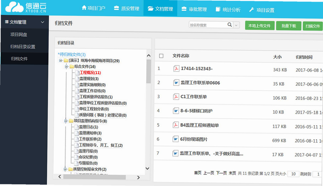This screenshot has height=186, width=323.
Task: Select 工程质量评估报告(1) tree node
Action: click(96, 97)
